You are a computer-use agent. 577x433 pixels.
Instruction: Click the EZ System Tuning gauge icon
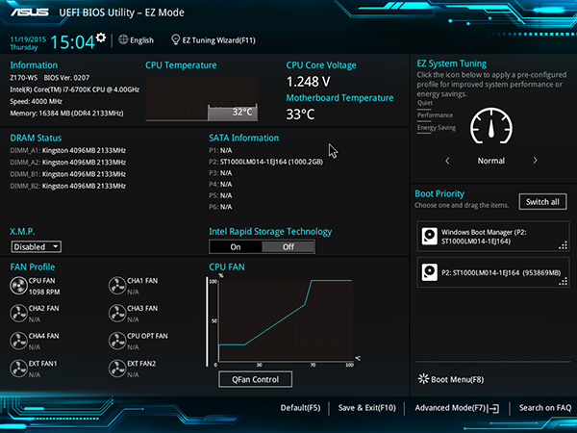[491, 126]
